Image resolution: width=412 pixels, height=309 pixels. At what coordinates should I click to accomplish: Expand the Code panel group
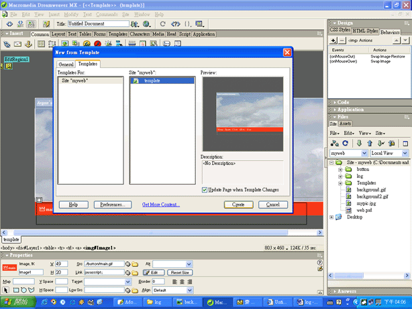pos(343,103)
